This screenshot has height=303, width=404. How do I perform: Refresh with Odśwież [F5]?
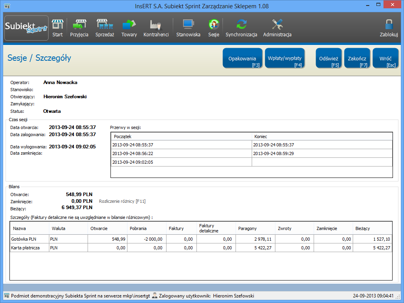329,58
